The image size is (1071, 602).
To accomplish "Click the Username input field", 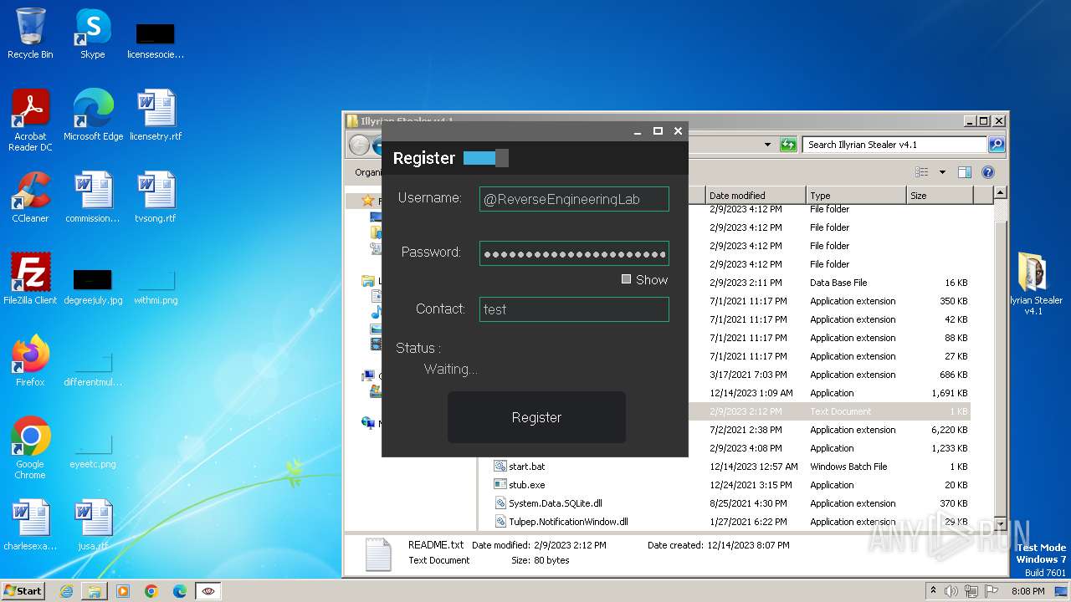I will coord(574,199).
